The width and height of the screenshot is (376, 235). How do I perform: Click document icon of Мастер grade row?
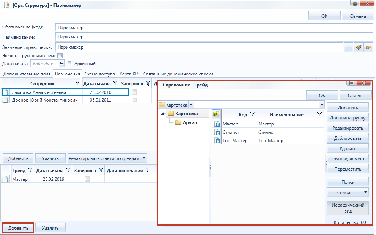click(5, 179)
